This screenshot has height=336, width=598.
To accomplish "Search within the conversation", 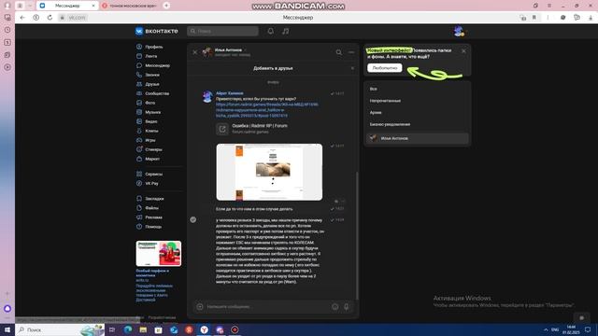I will pos(338,52).
